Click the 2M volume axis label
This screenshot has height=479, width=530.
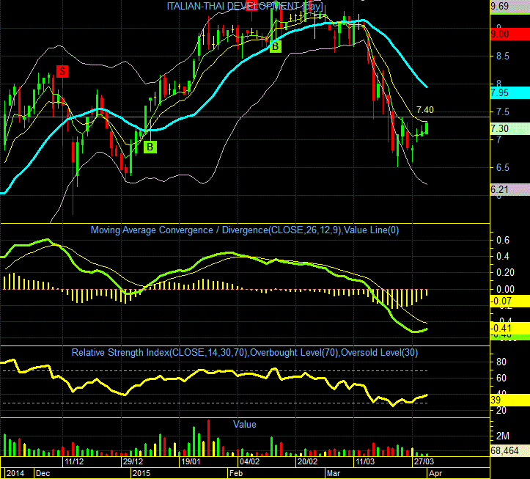click(x=503, y=436)
